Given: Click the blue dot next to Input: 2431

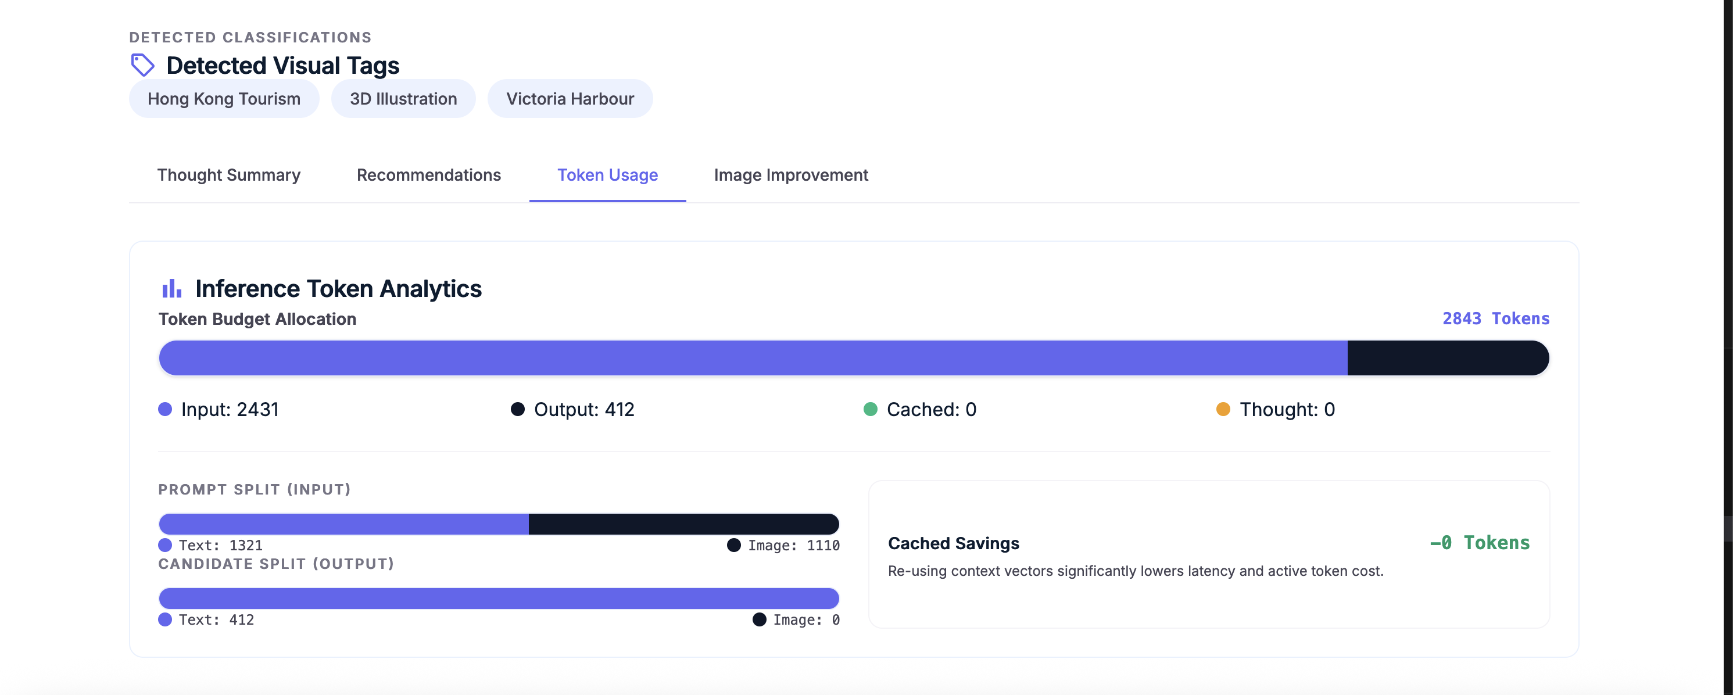Looking at the screenshot, I should click(165, 409).
